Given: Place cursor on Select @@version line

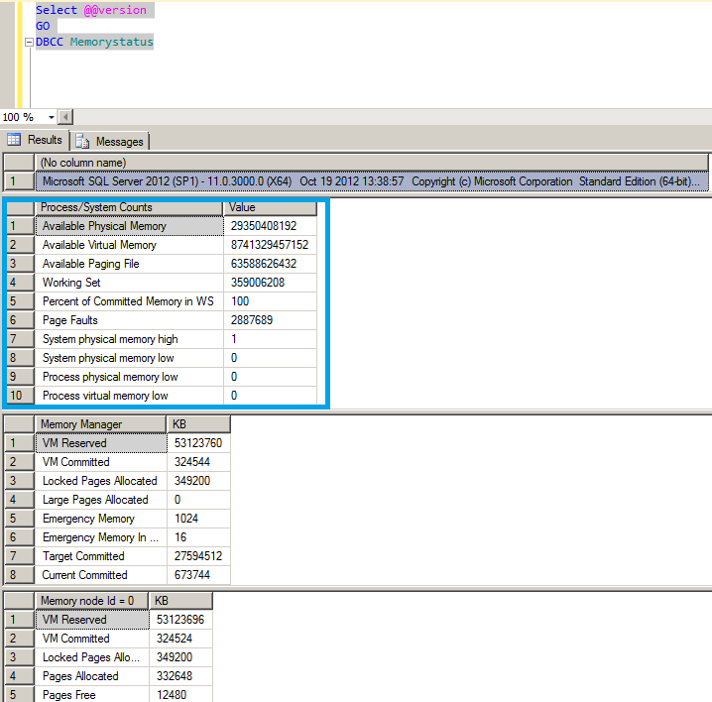Looking at the screenshot, I should click(91, 10).
